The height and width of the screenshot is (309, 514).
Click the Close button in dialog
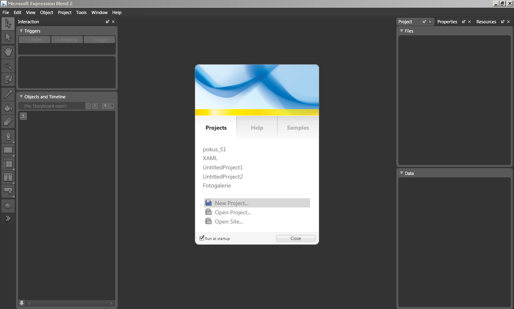(296, 238)
